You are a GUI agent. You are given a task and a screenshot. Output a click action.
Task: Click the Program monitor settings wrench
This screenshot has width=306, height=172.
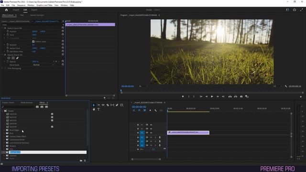(x=286, y=86)
